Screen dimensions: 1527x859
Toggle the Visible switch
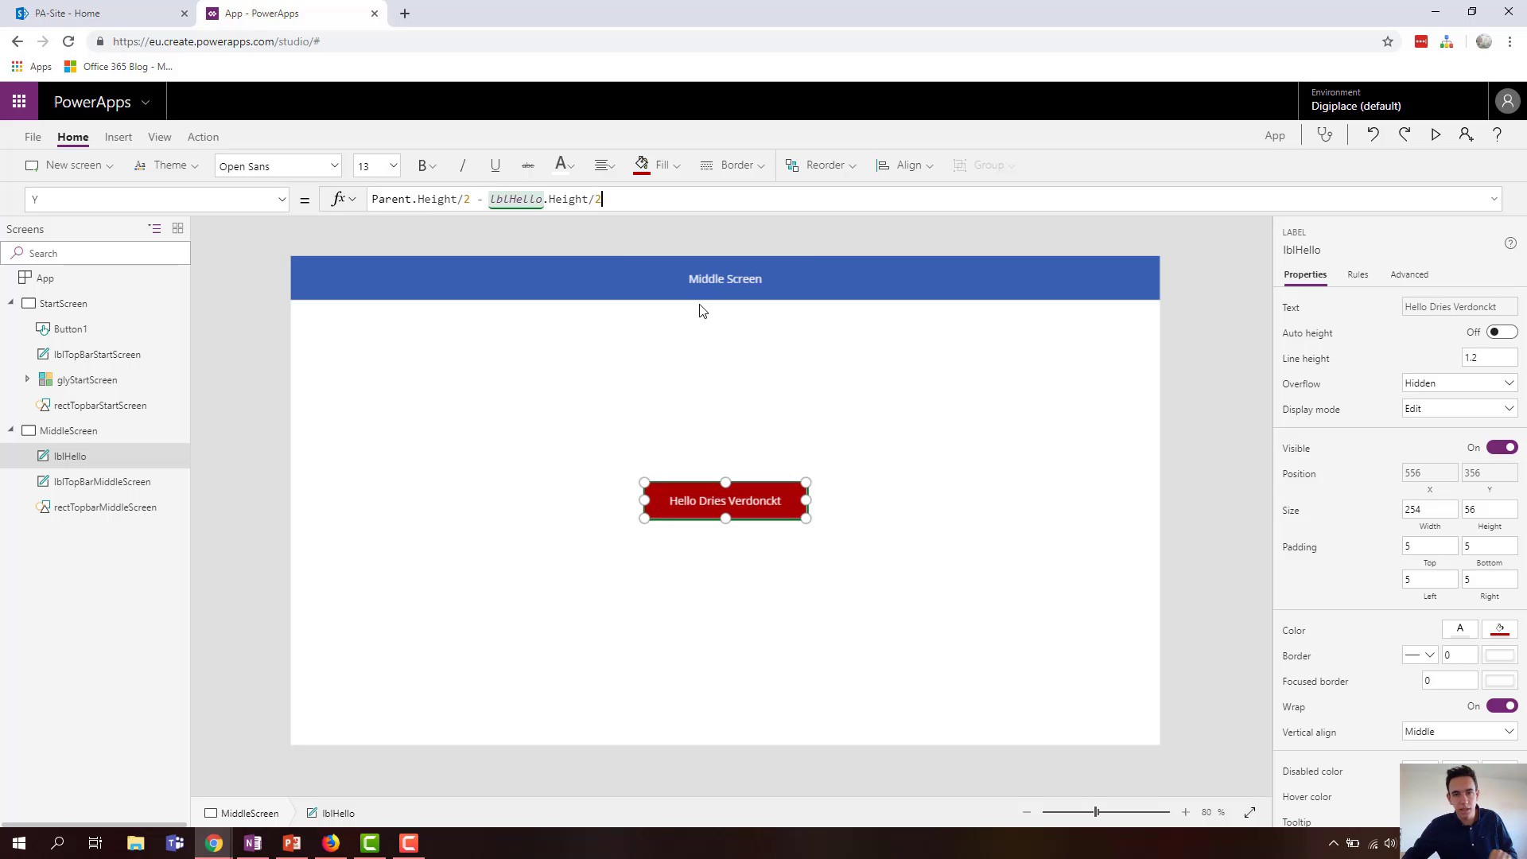click(1502, 448)
